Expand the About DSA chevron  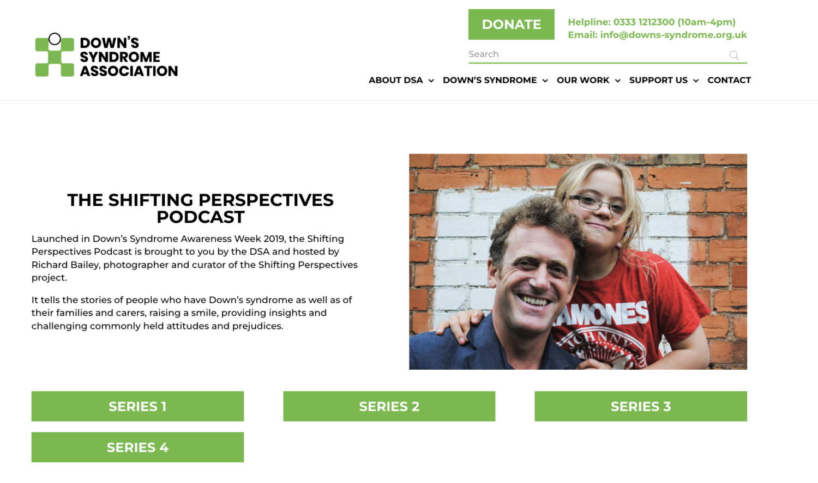431,81
